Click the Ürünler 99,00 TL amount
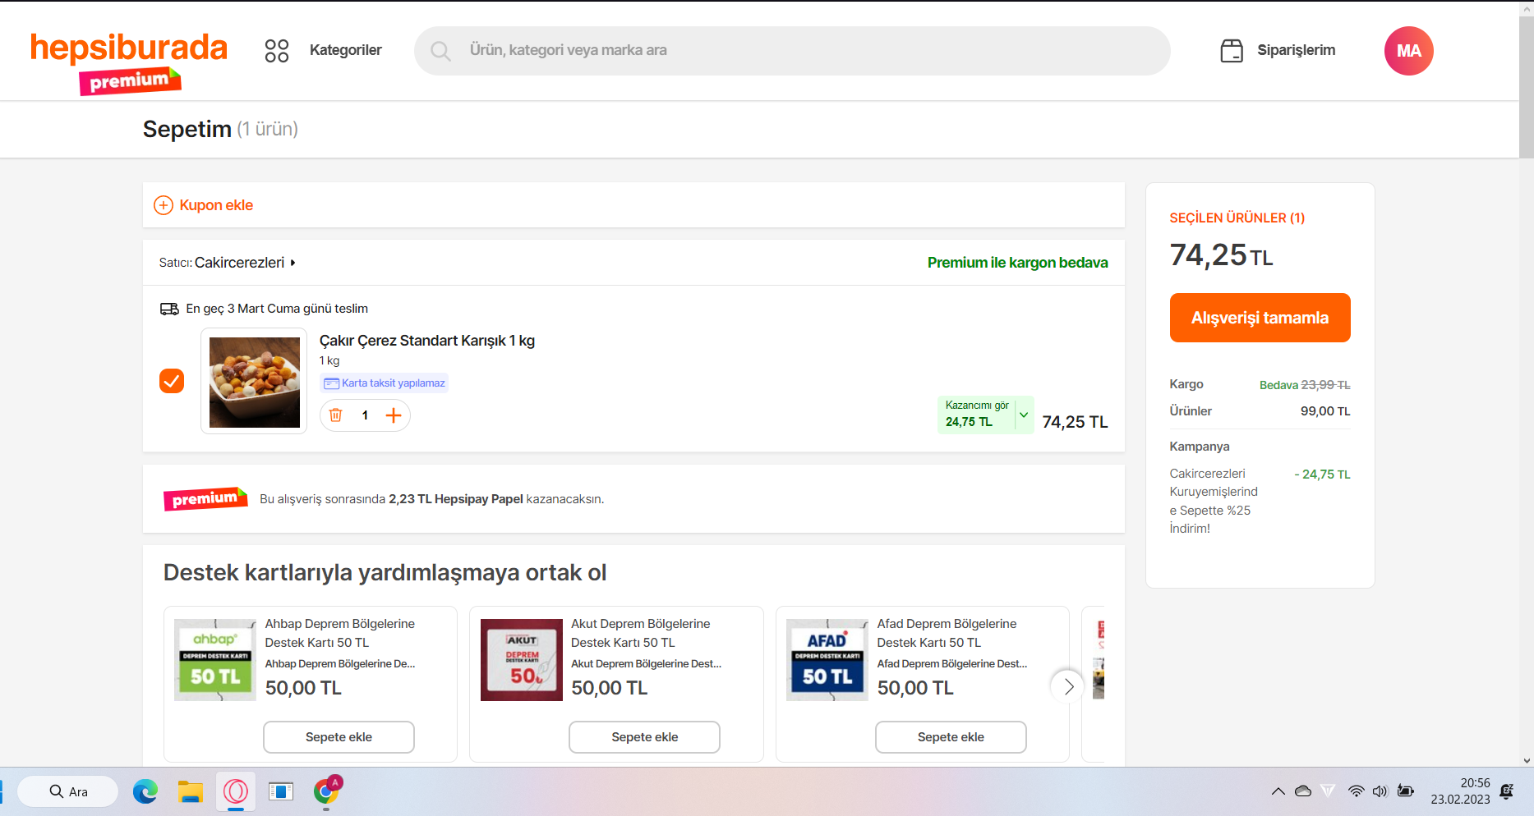Viewport: 1534px width, 816px height. [x=1325, y=411]
